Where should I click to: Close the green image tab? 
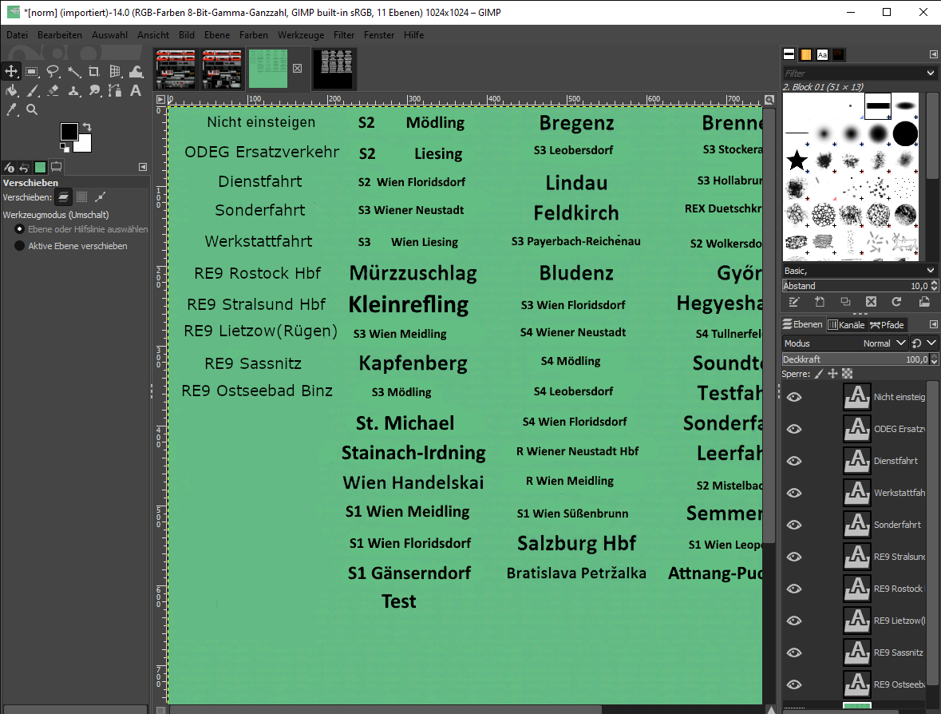[x=297, y=69]
